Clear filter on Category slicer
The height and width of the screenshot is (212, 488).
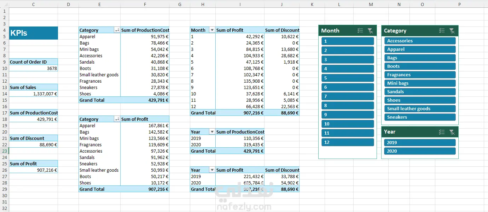452,31
